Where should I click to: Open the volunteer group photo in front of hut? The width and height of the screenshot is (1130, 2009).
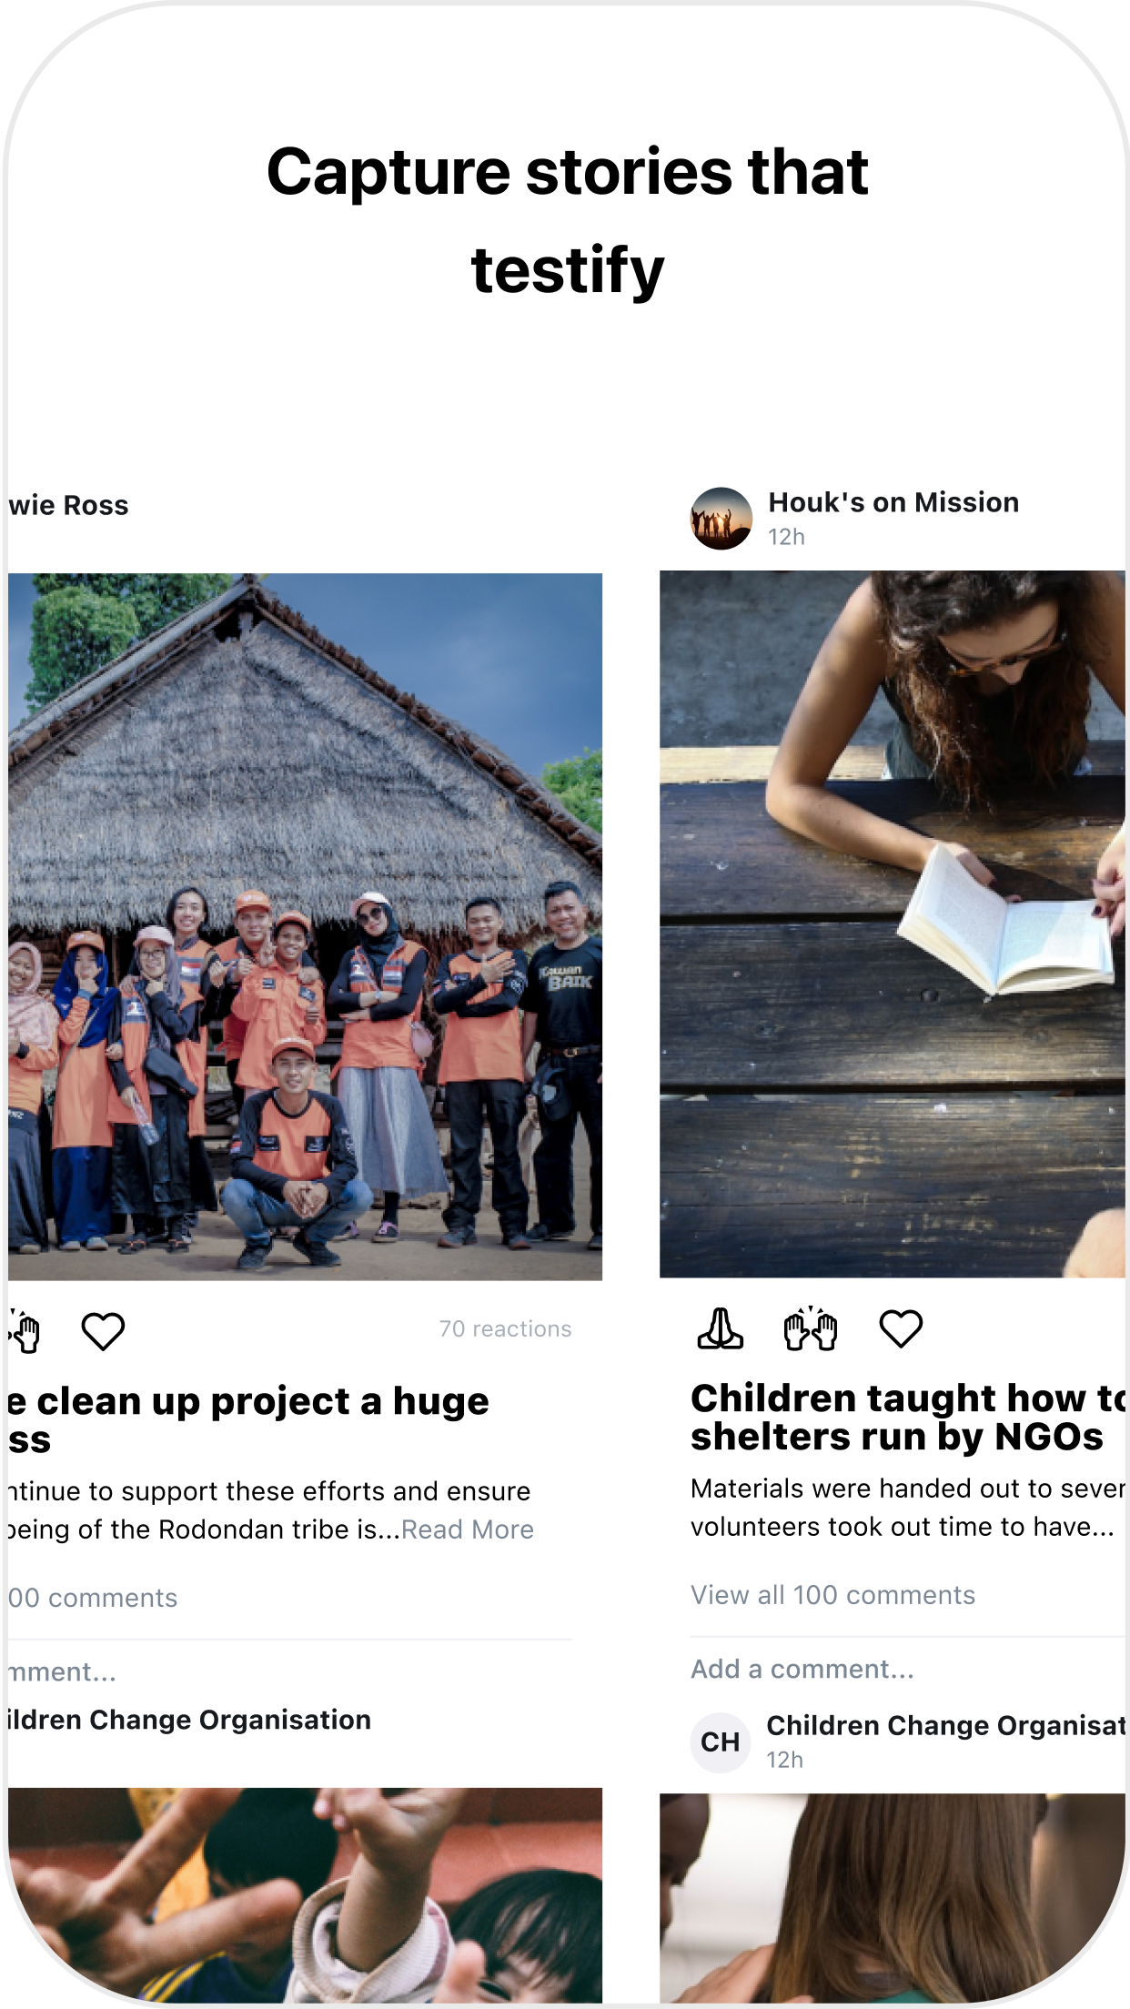pyautogui.click(x=305, y=926)
